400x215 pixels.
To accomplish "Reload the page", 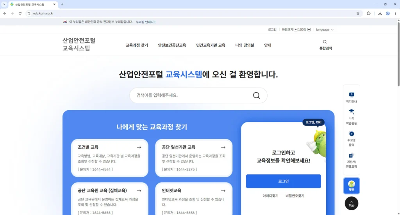I will coord(20,13).
